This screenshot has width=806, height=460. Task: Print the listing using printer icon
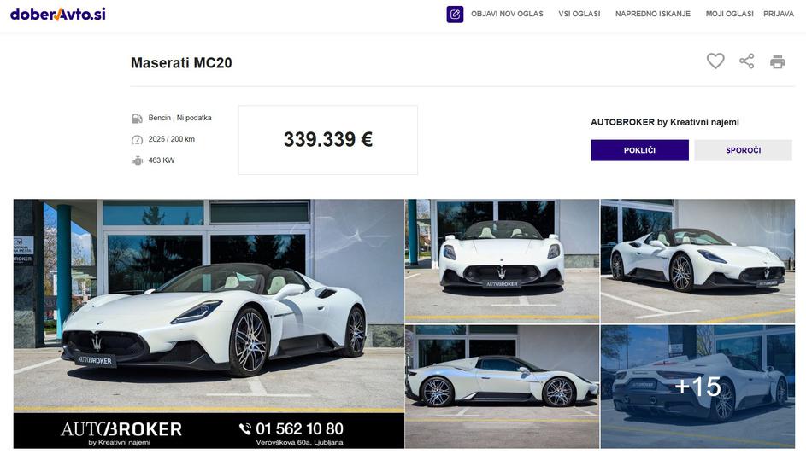[777, 61]
